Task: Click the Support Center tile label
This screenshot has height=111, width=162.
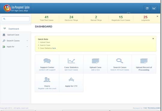Action: pos(47,67)
